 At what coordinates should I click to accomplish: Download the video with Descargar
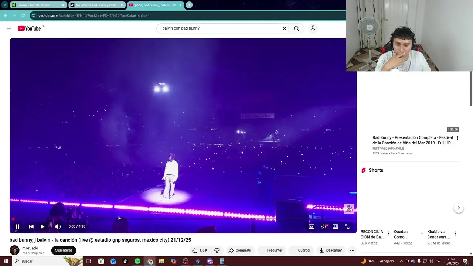pyautogui.click(x=331, y=250)
